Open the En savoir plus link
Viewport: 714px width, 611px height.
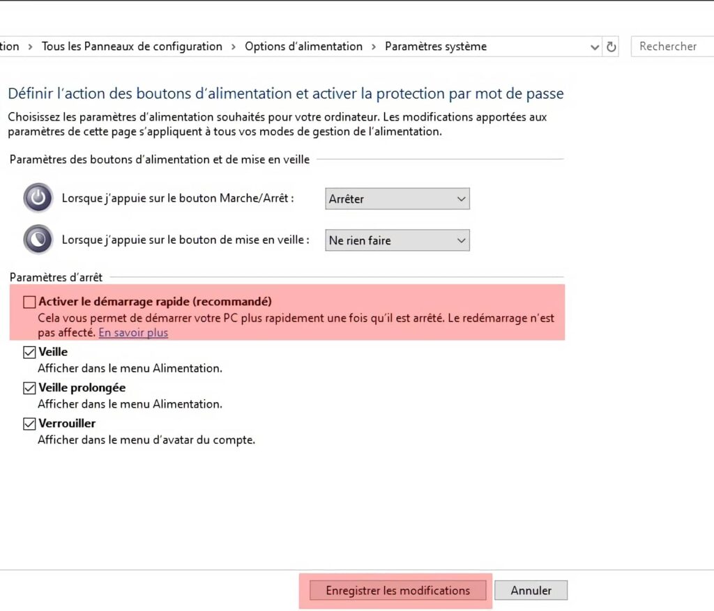[x=133, y=333]
